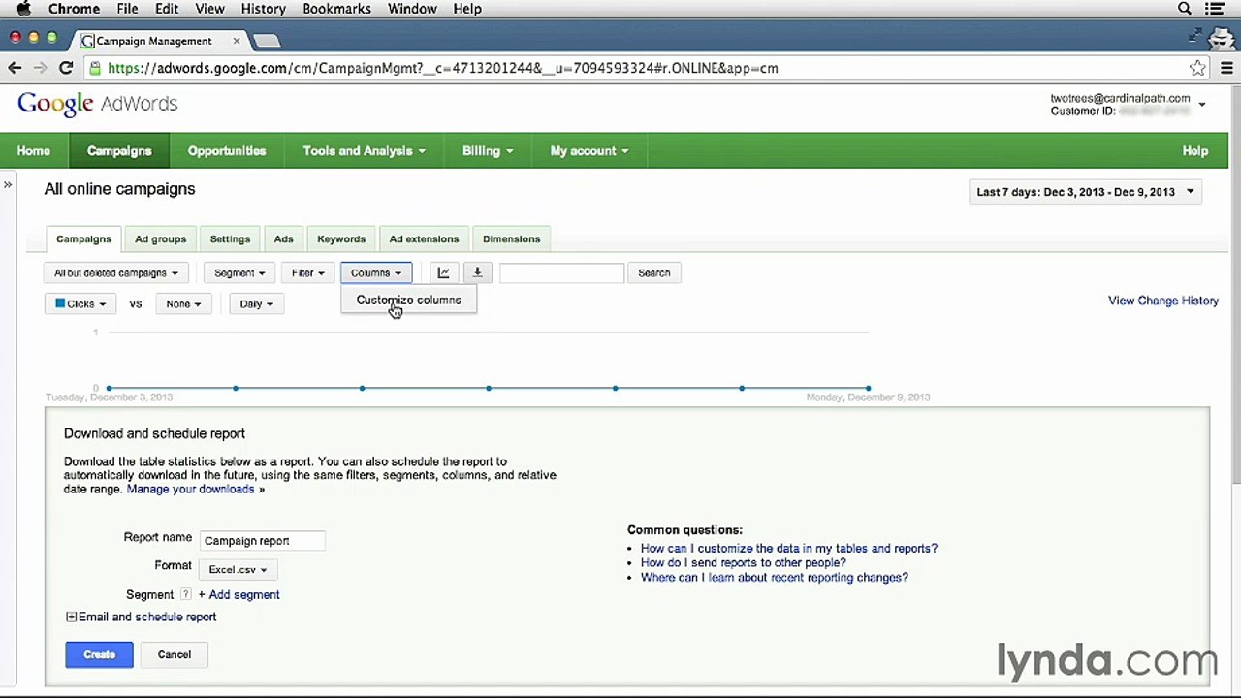Select the Campaigns navigation tab

click(x=119, y=151)
